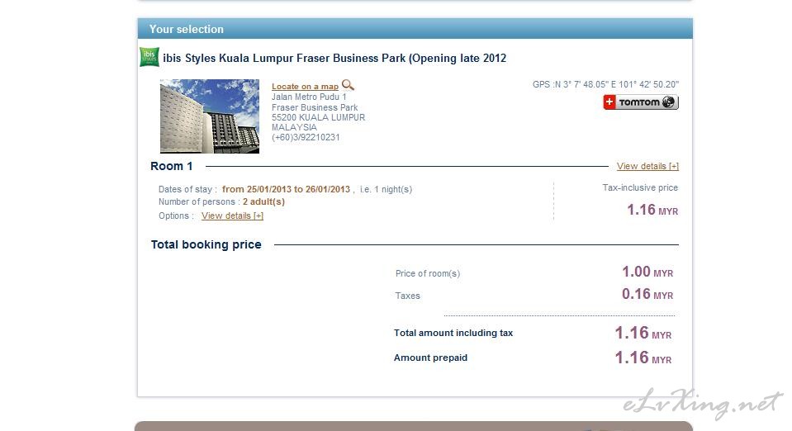Click the Fraser Business Park address line

click(315, 107)
